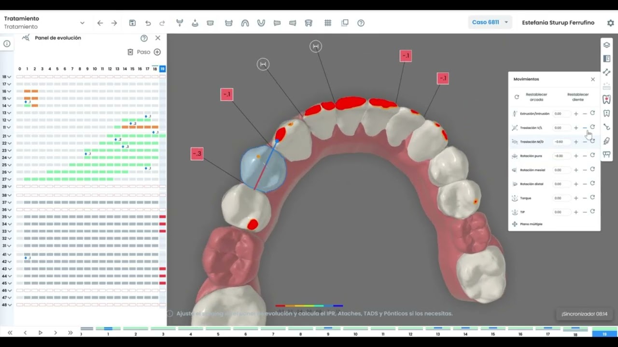Redo the last undone change
618x347 pixels.
click(162, 23)
